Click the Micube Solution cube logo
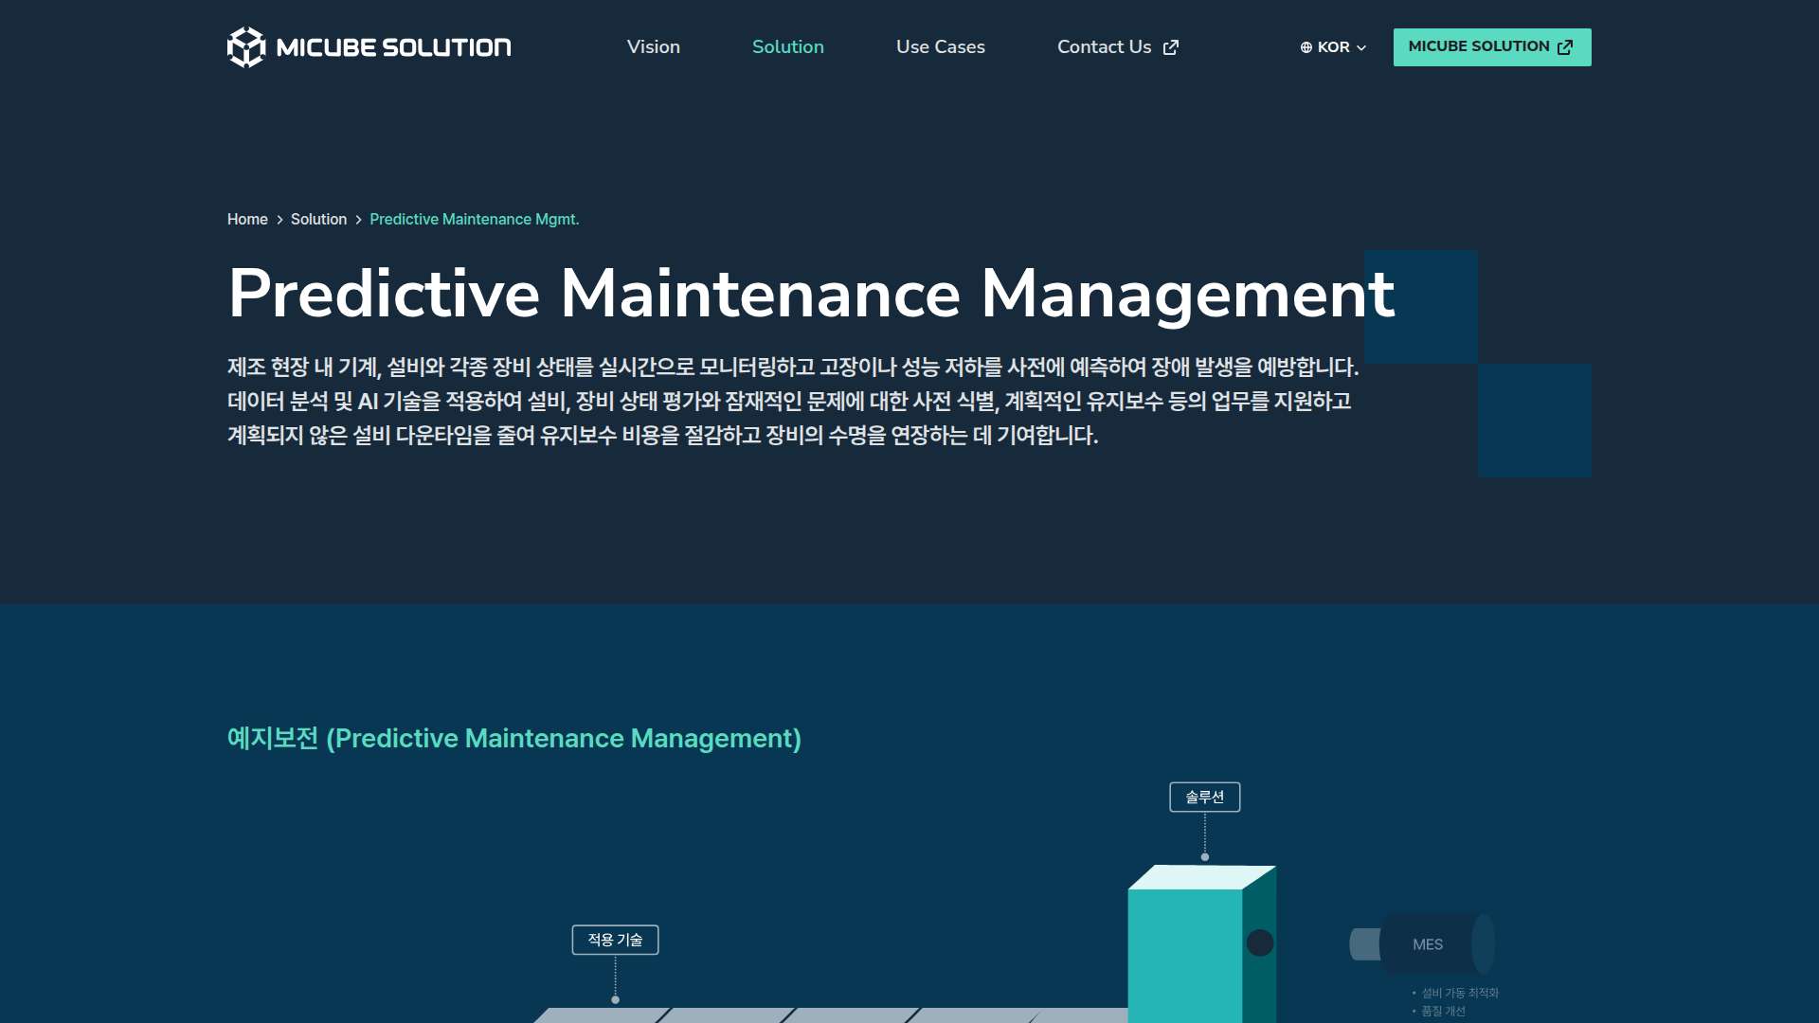1819x1023 pixels. (246, 47)
